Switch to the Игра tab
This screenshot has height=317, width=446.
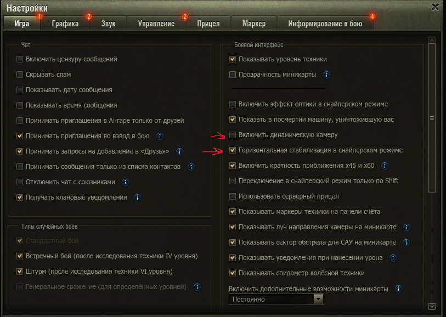tap(22, 23)
